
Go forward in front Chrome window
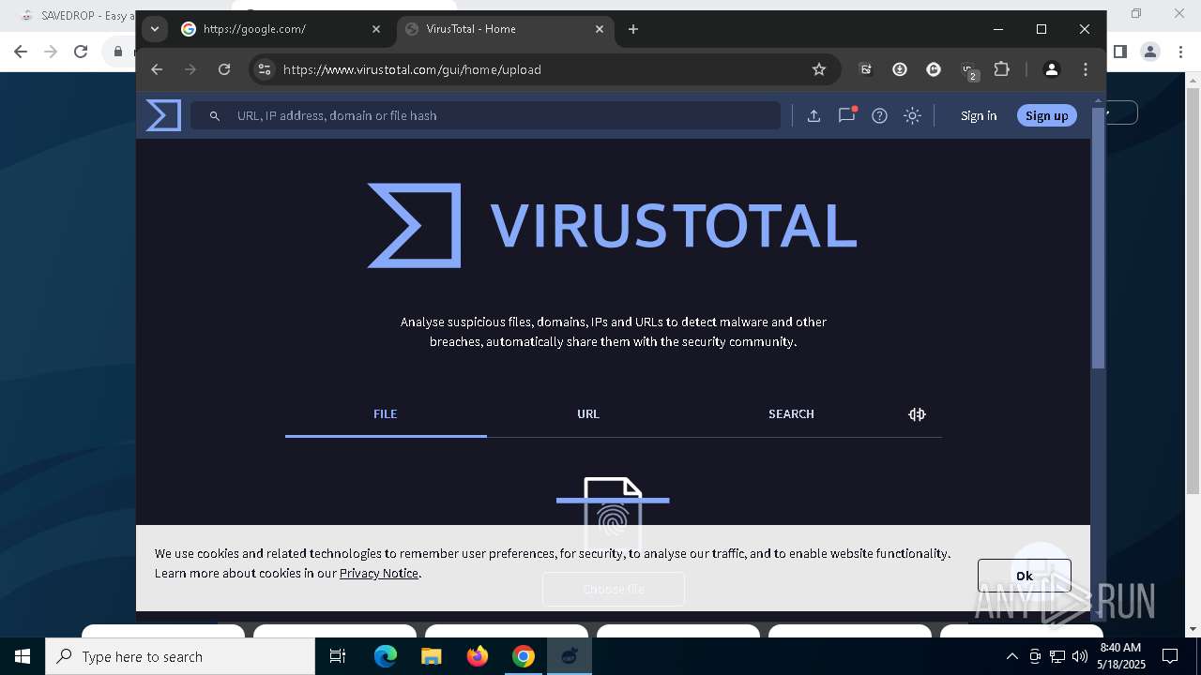click(190, 69)
